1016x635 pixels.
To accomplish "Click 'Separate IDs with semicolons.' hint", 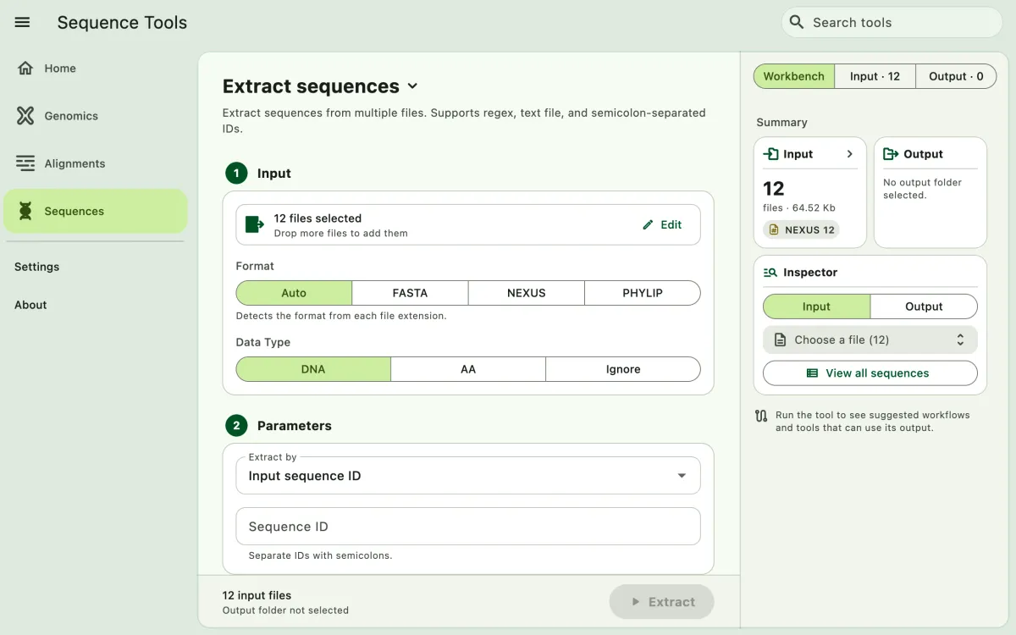I will tap(320, 556).
